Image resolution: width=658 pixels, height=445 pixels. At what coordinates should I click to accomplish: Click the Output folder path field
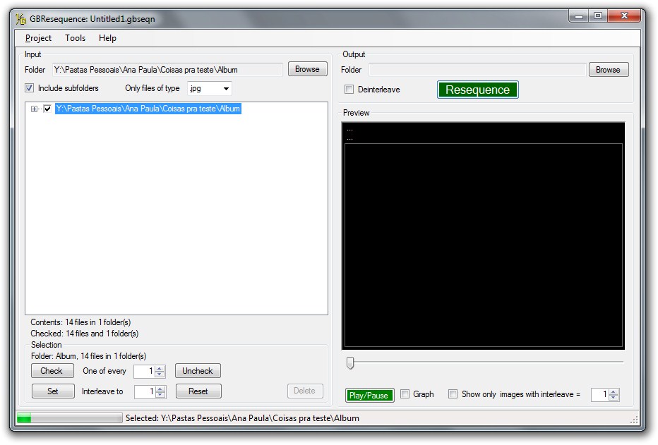click(477, 70)
